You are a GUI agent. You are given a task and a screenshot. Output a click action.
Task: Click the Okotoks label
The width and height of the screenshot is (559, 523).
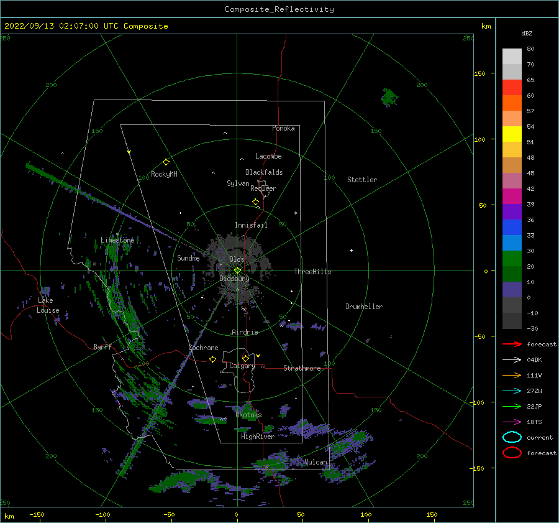pos(248,415)
